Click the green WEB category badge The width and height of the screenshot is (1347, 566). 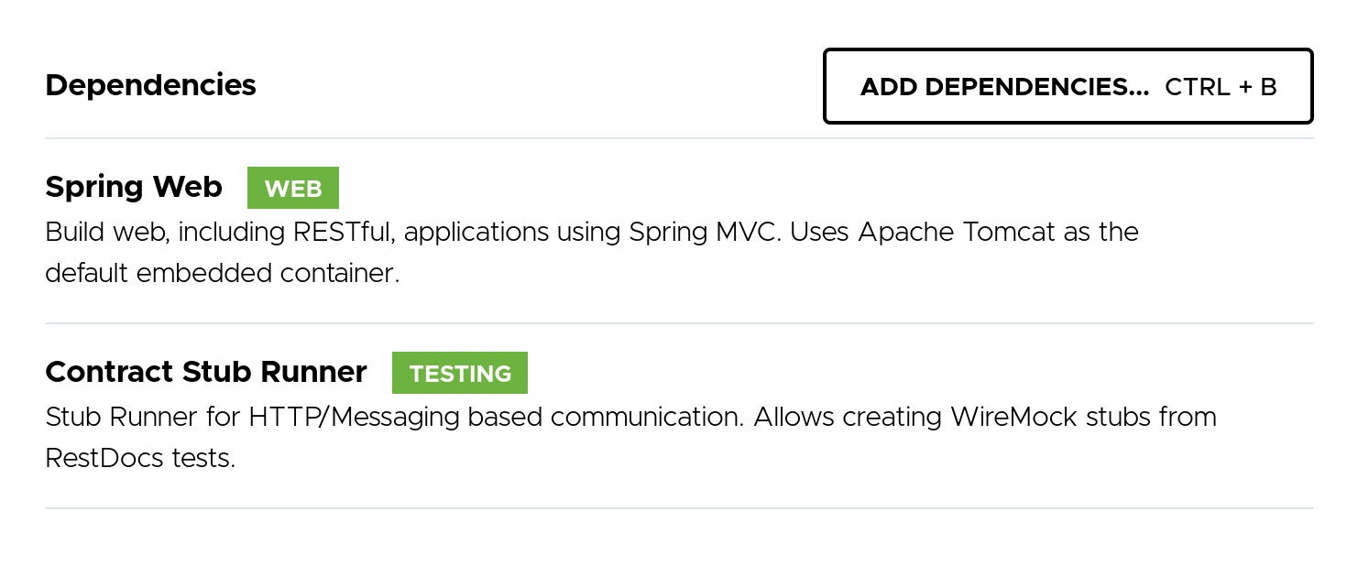click(293, 189)
